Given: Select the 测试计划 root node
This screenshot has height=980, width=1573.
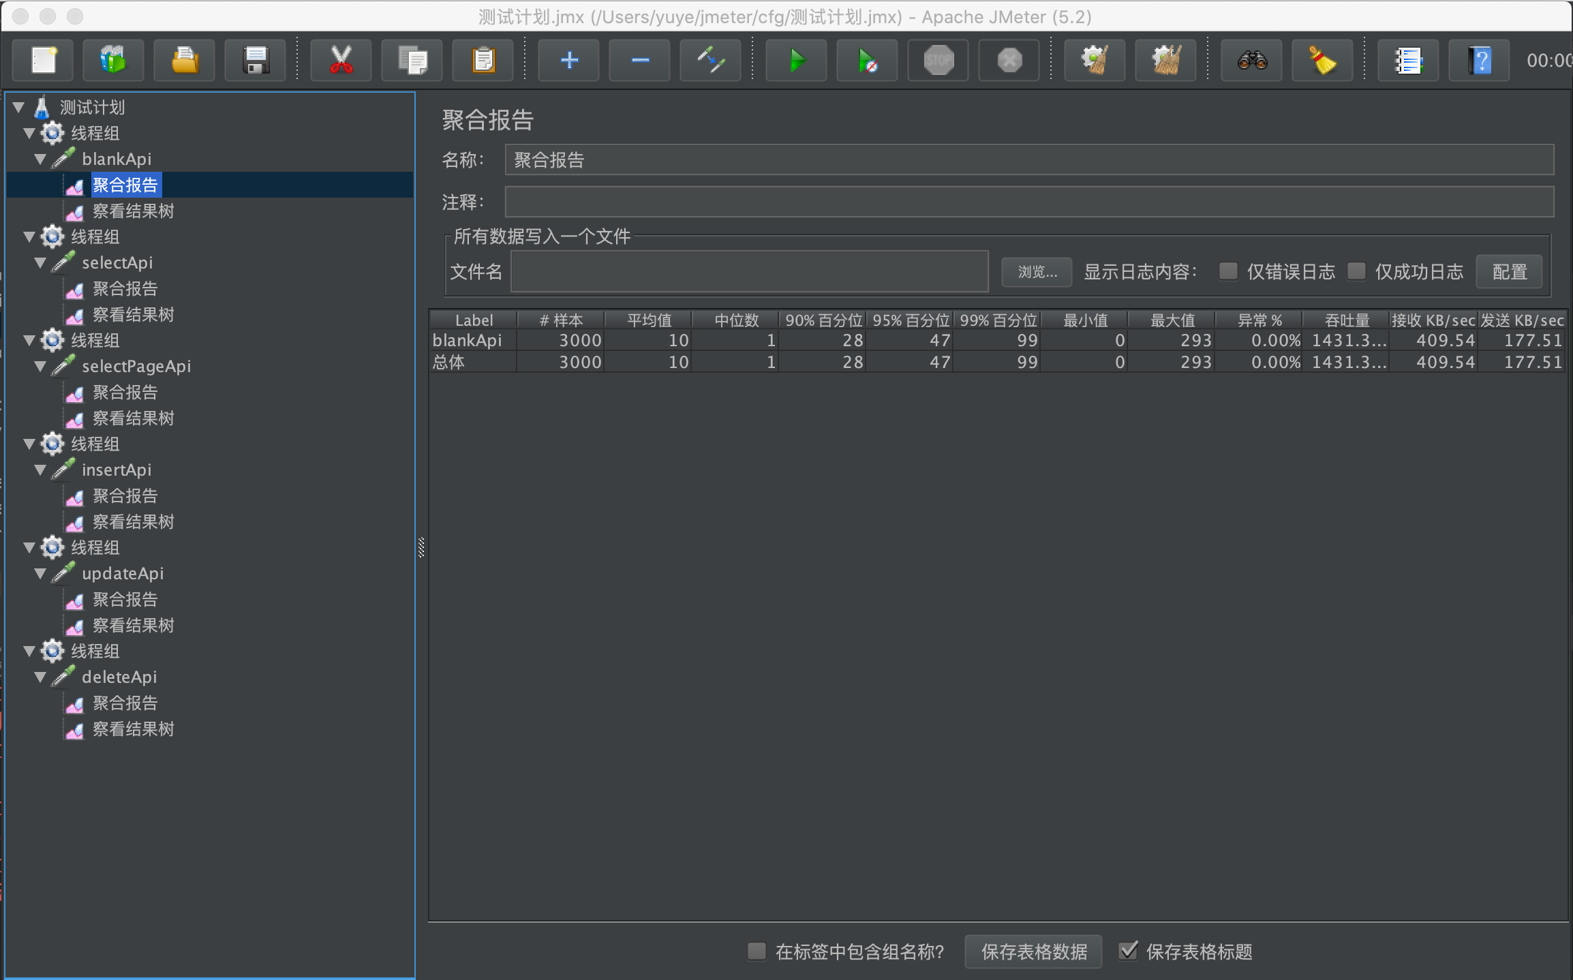Looking at the screenshot, I should click(92, 107).
